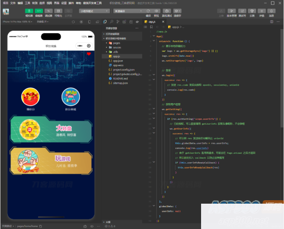Open Version Management in toolbar
Screen dimensions: 284x229
click(x=231, y=12)
